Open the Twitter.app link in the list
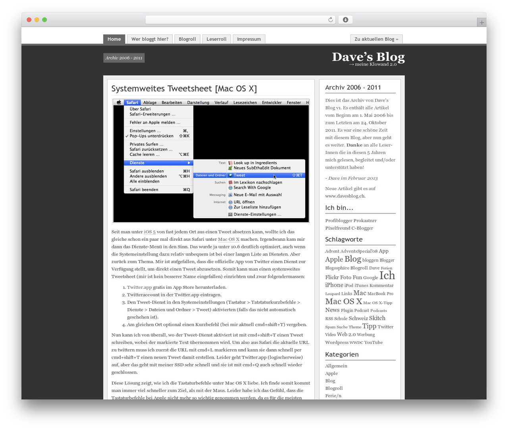508x430 pixels. point(139,287)
